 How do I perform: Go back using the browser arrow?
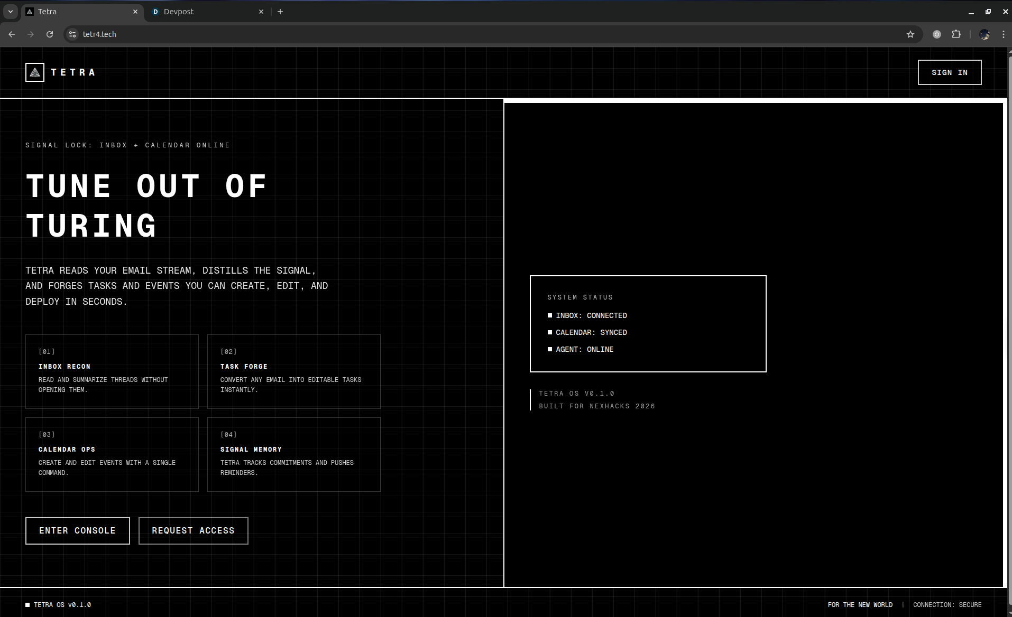[x=12, y=34]
